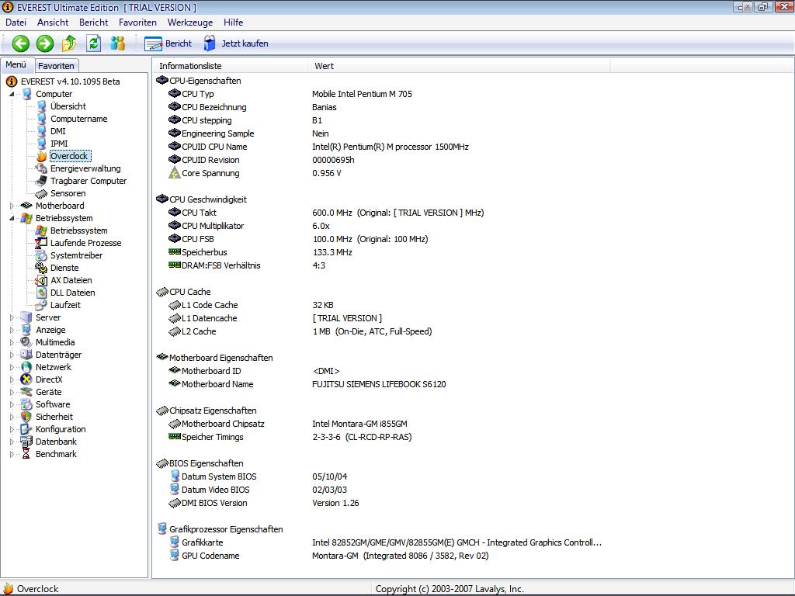The width and height of the screenshot is (795, 596).
Task: Open the Datei menu
Action: tap(16, 23)
